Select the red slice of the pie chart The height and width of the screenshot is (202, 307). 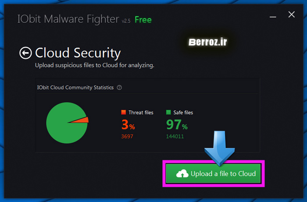[84, 120]
